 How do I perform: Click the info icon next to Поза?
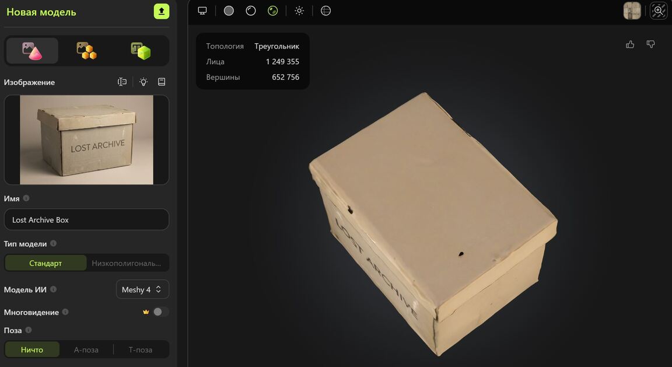pos(28,330)
